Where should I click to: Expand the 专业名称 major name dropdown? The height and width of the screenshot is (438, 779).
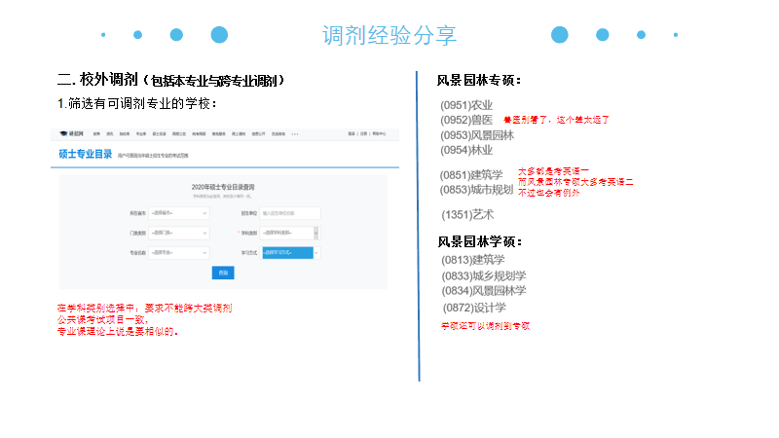point(178,253)
